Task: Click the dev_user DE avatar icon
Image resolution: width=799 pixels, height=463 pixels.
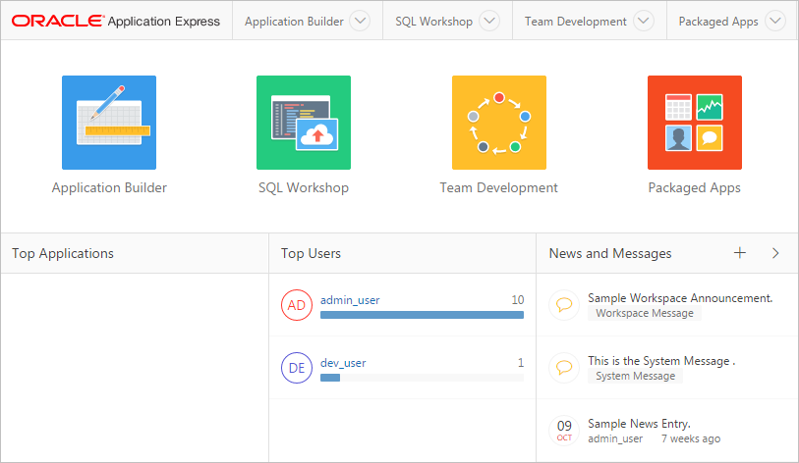Action: point(297,368)
